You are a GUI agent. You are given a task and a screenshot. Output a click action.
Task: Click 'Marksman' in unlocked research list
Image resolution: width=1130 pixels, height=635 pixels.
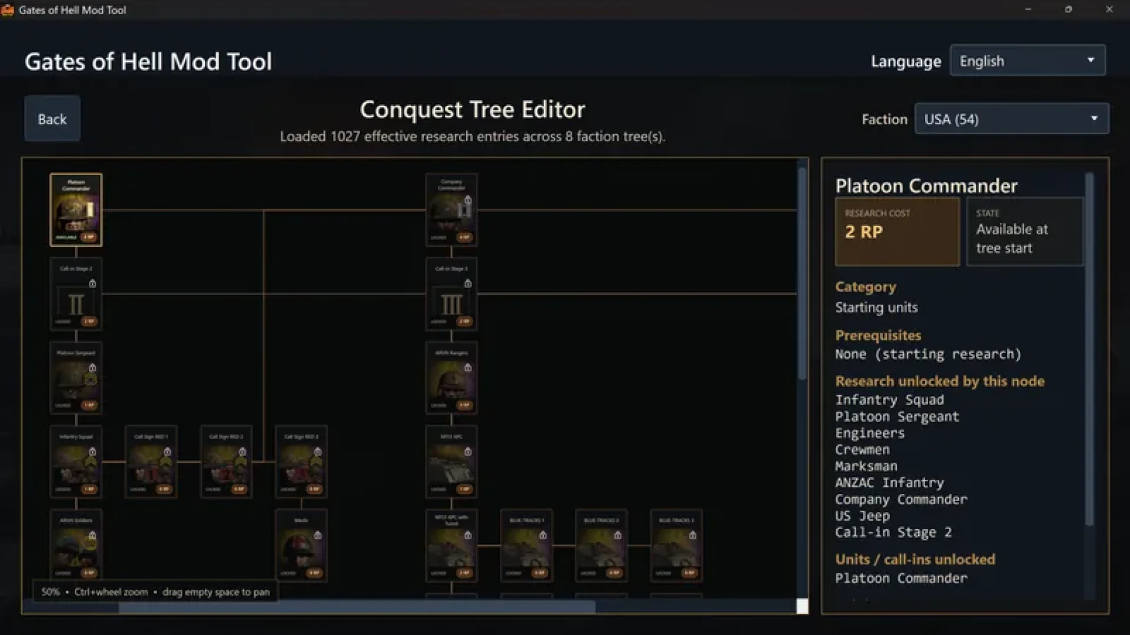pyautogui.click(x=866, y=466)
